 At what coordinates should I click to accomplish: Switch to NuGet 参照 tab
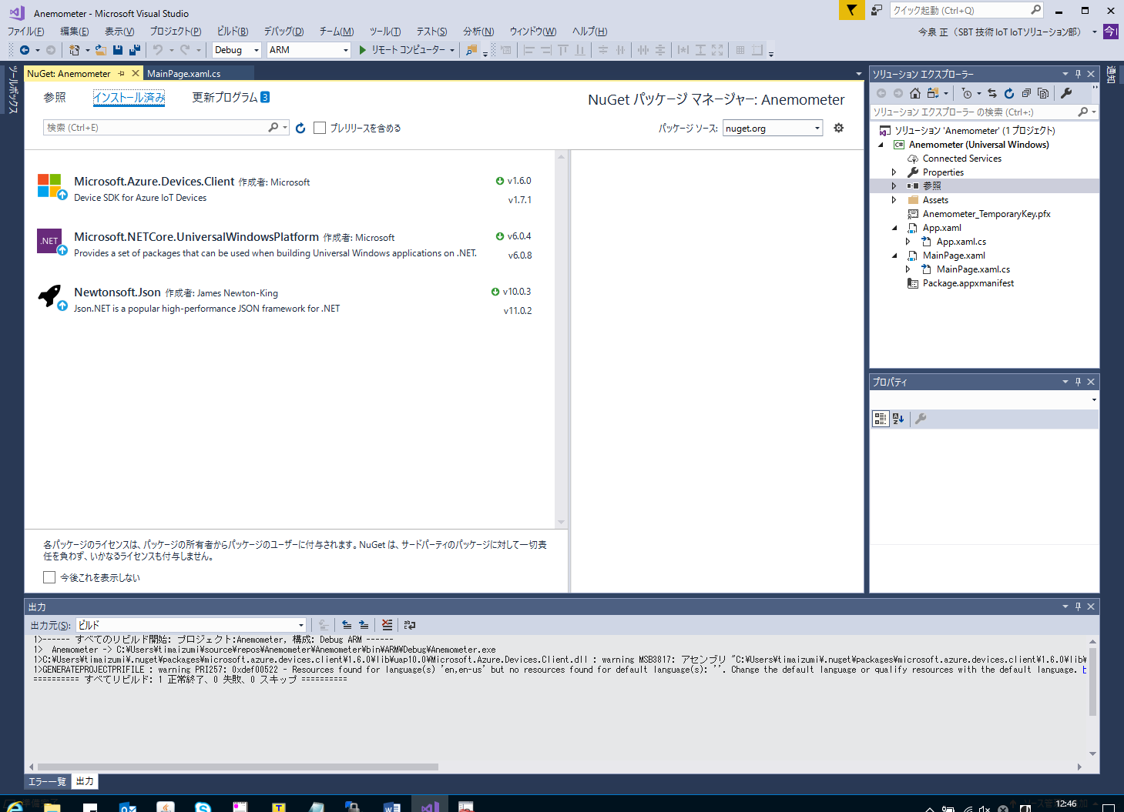(55, 98)
